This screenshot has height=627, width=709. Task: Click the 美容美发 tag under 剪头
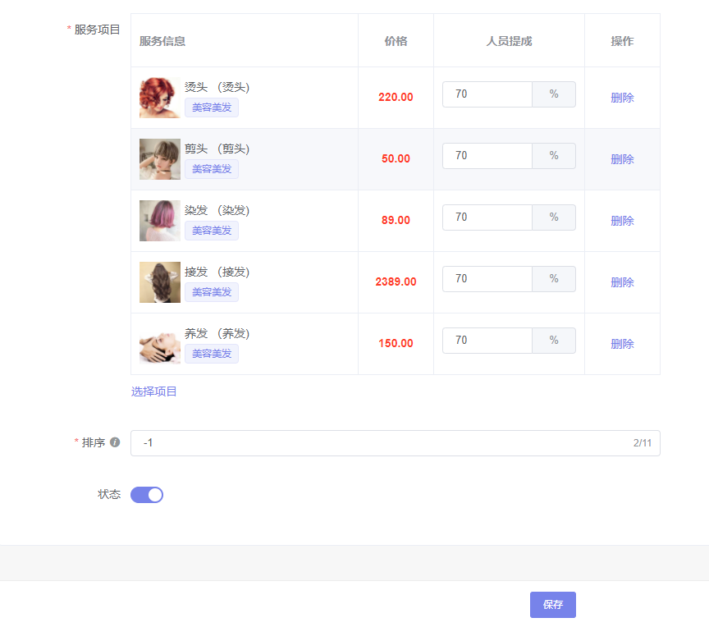coord(212,169)
